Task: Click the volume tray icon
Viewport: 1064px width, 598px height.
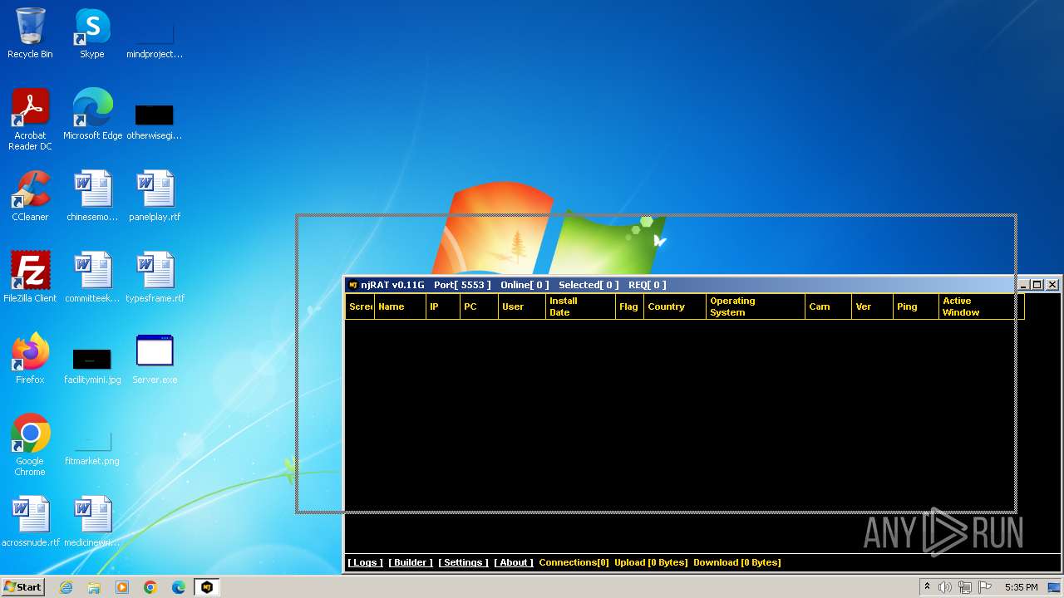Action: click(945, 587)
